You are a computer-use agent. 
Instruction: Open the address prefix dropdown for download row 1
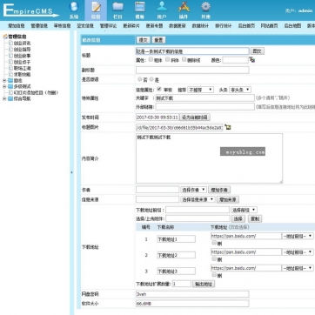pyautogui.click(x=298, y=236)
